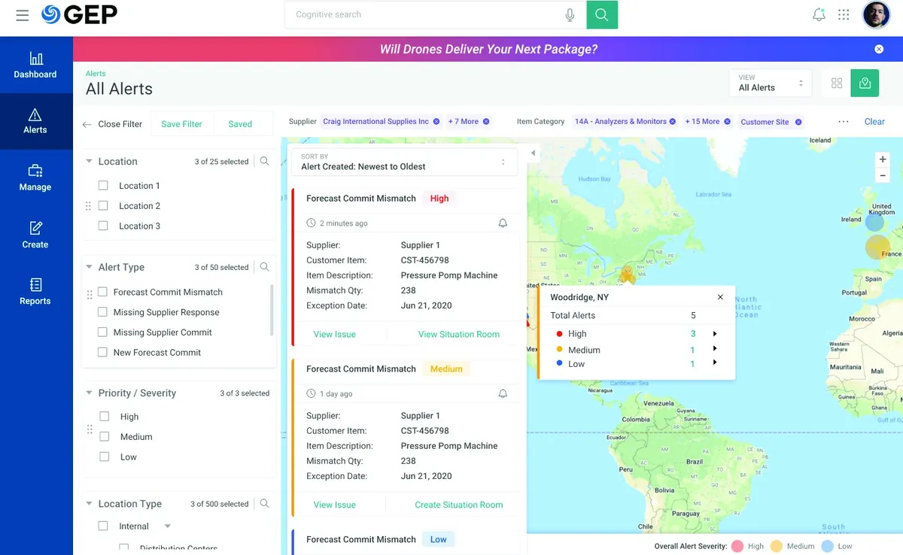Check Missing Supplier Response checkbox

[x=102, y=312]
